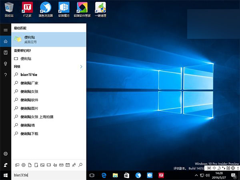Filter search results by videos
240x180 pixels.
coord(49,165)
